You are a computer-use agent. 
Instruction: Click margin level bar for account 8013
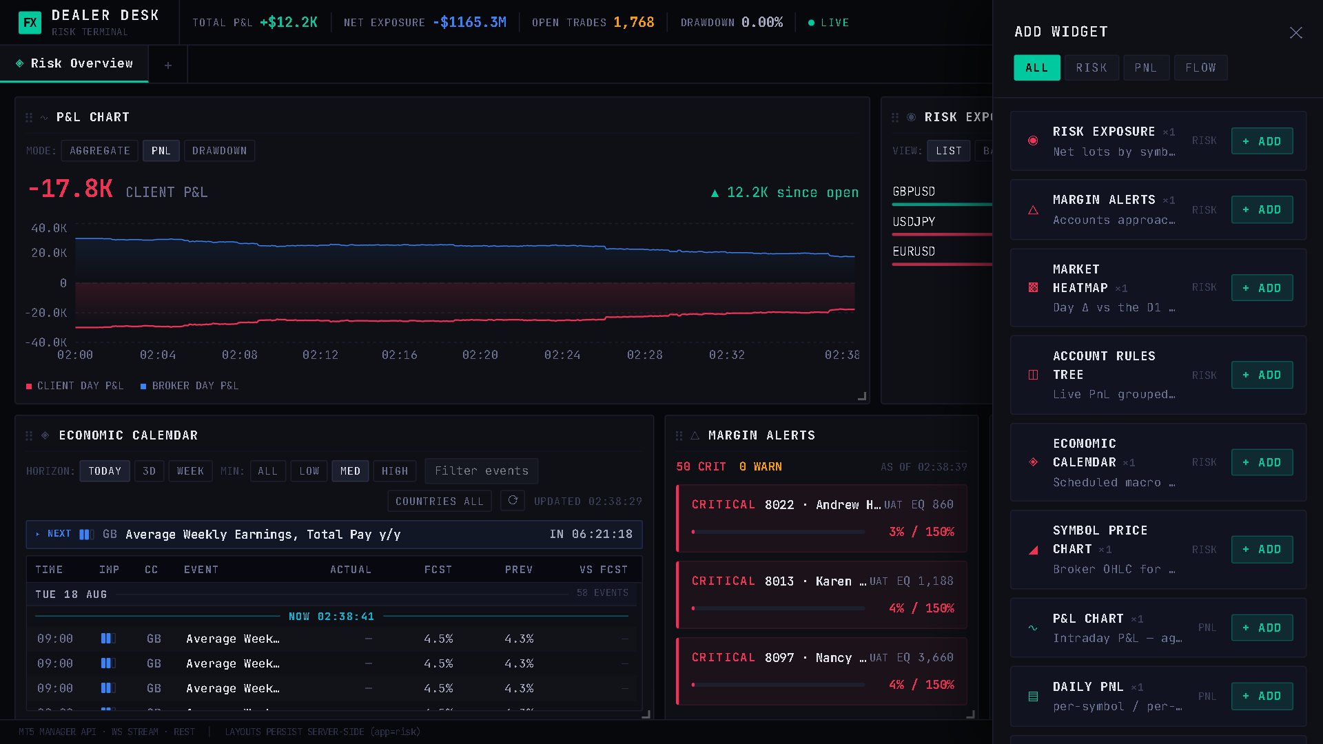pos(778,608)
